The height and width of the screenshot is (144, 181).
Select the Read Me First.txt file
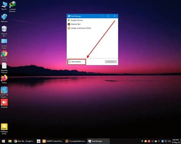(4, 68)
